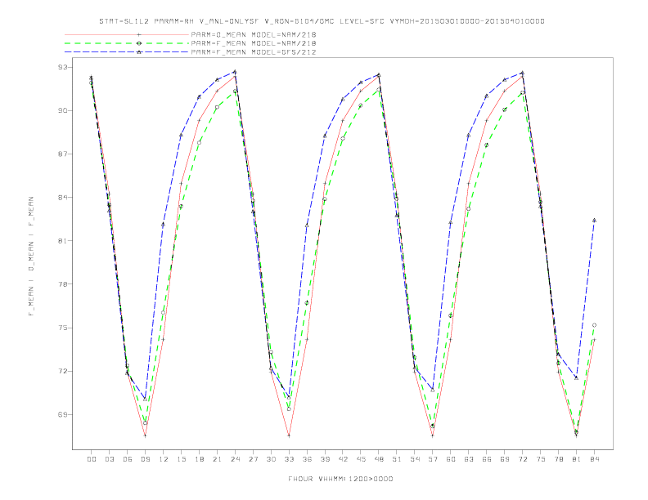Click y-axis tick value 72
Image resolution: width=648 pixels, height=500 pixels.
(x=62, y=371)
